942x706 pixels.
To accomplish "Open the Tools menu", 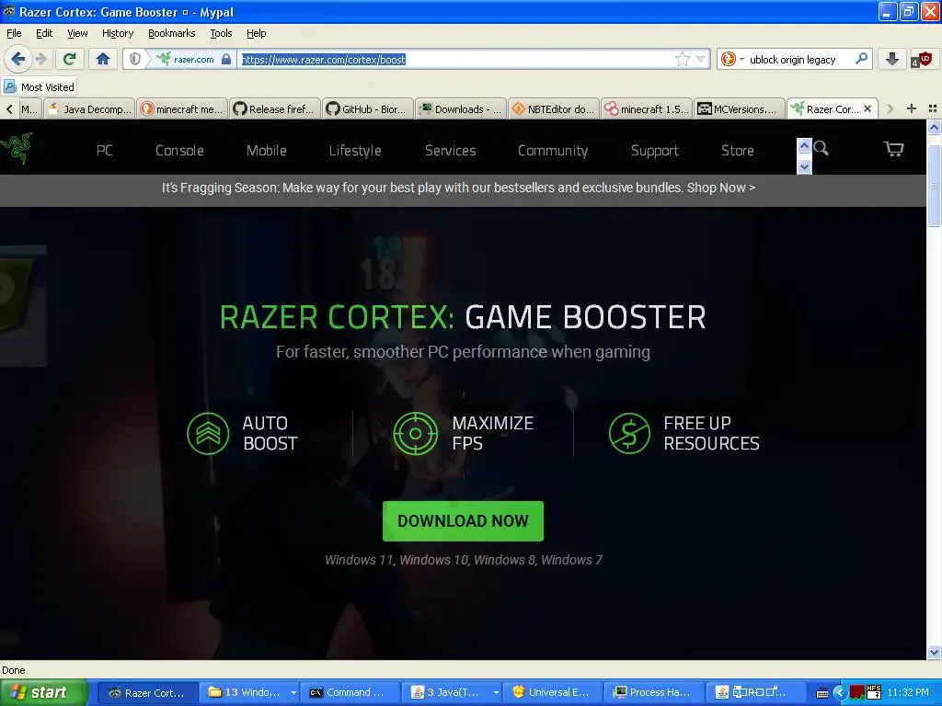I will coord(221,33).
